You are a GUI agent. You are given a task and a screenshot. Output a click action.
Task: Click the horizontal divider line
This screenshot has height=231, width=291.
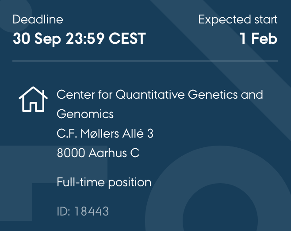click(x=145, y=61)
